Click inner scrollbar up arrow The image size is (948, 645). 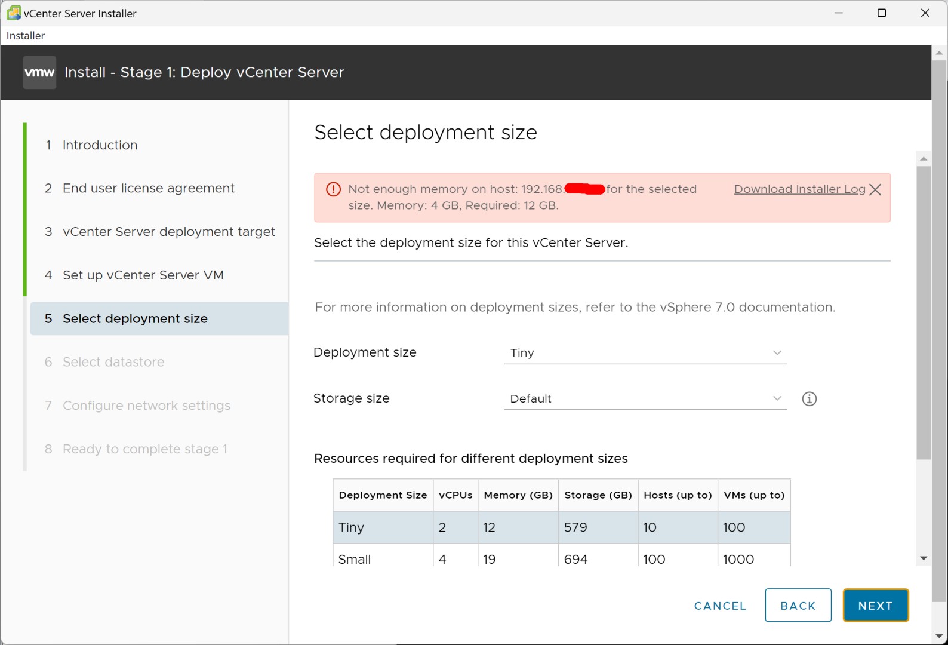click(x=924, y=158)
